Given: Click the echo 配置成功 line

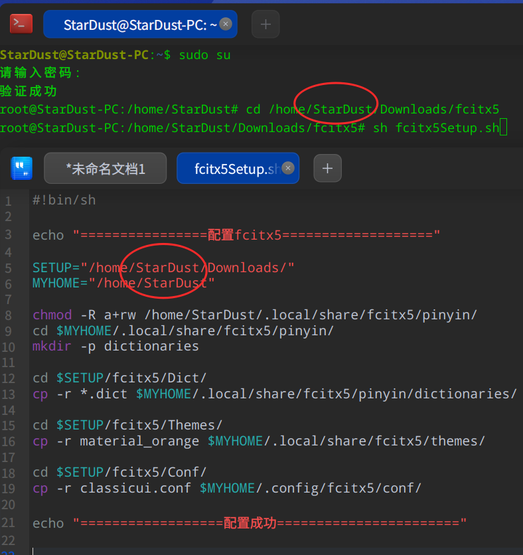Looking at the screenshot, I should pos(250,523).
